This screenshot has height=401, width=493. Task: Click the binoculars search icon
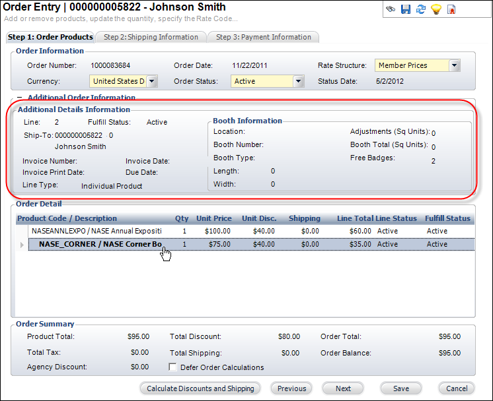(391, 9)
